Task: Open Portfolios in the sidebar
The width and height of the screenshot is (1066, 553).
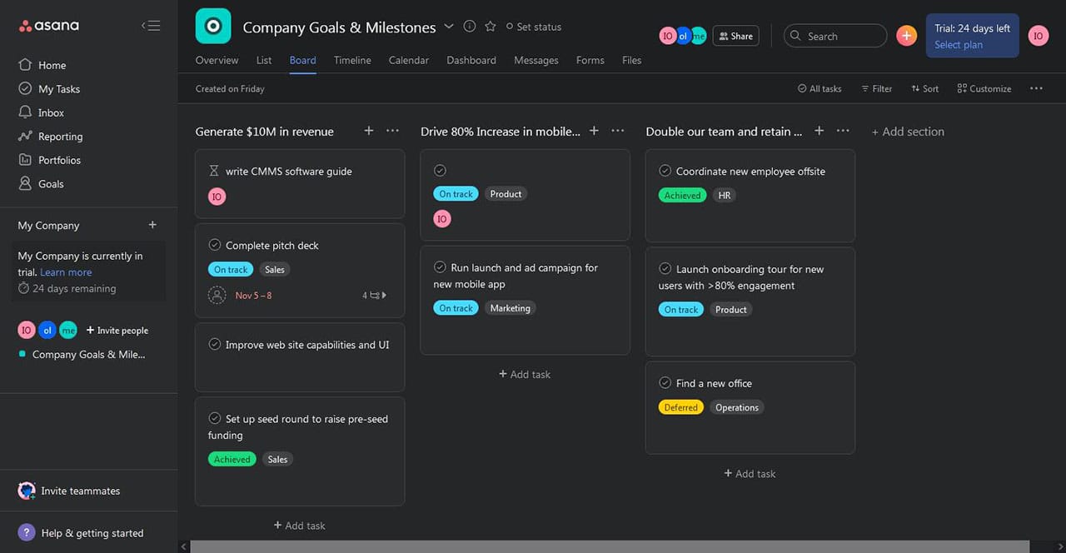Action: click(x=59, y=160)
